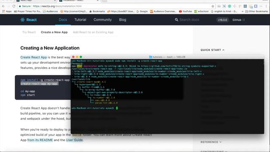Open Other Bookmarks folder
The height and width of the screenshot is (152, 270).
(256, 11)
